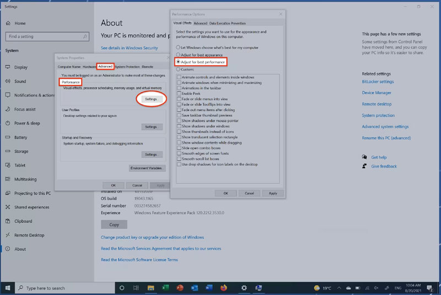Open Remote tab in System Properties
Viewport: 441px width, 295px height.
point(147,67)
